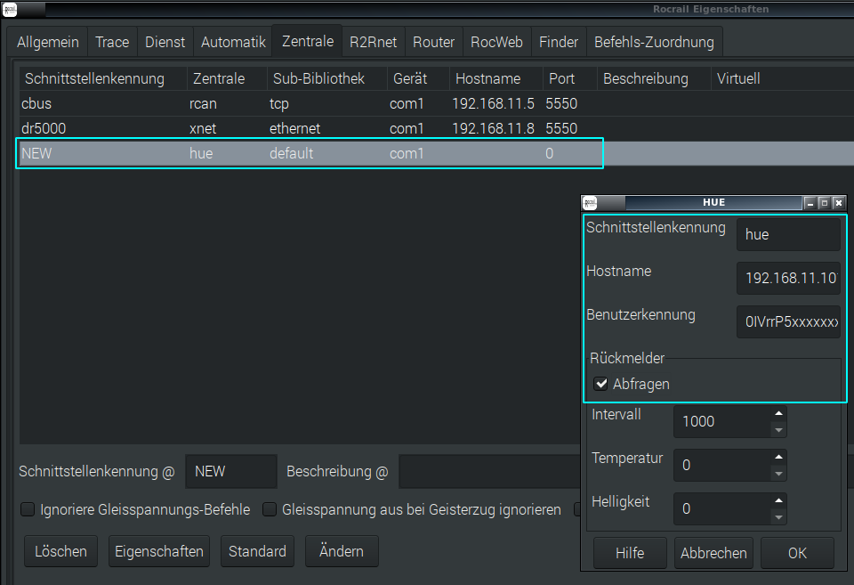This screenshot has height=585, width=854.
Task: Decrease the Helligkeit value with down arrow
Action: (778, 517)
